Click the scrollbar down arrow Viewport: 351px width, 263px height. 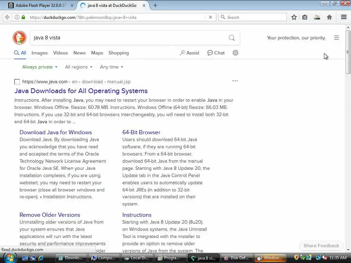[x=348, y=250]
